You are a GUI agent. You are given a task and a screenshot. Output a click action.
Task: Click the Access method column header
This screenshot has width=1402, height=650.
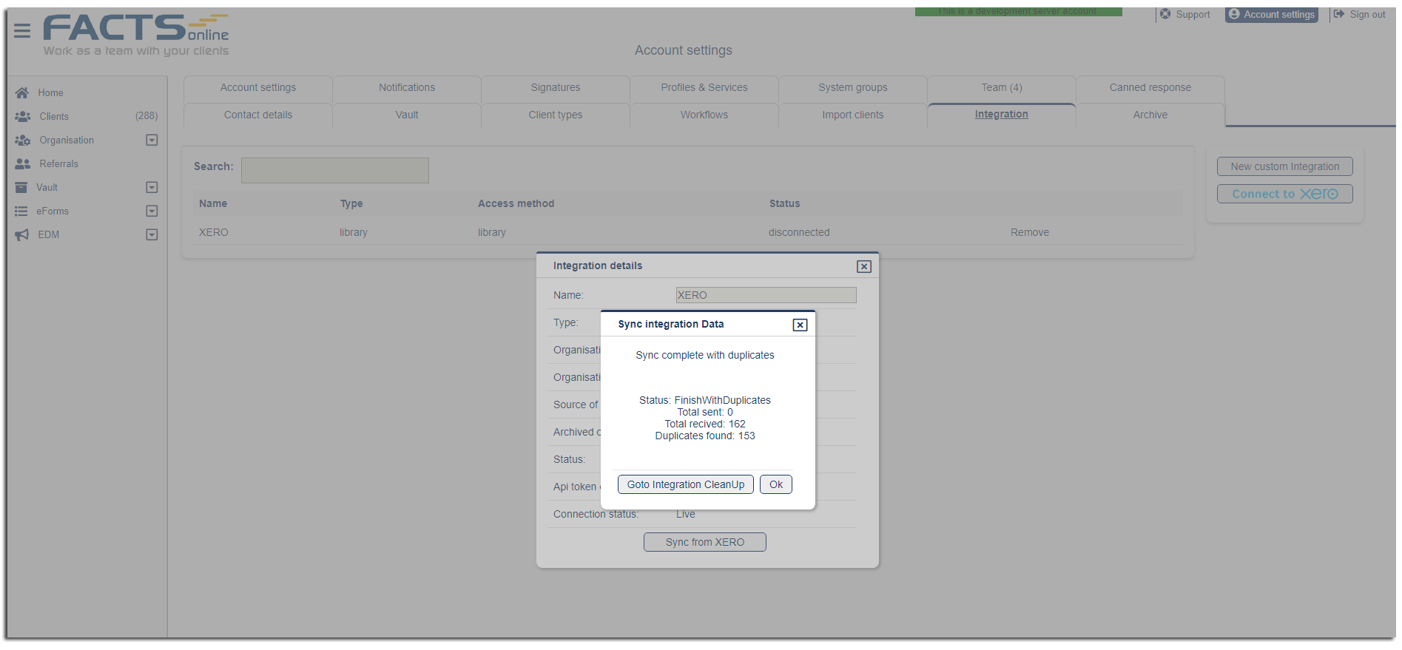[516, 203]
